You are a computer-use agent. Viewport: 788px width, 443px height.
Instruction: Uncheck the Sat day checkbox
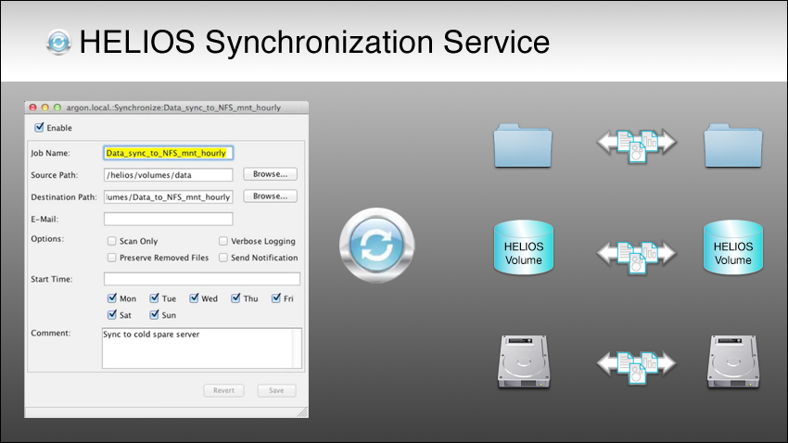click(112, 315)
